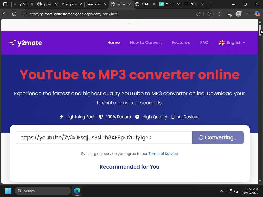Close the New tab page tab
The image size is (263, 197).
(202, 4)
